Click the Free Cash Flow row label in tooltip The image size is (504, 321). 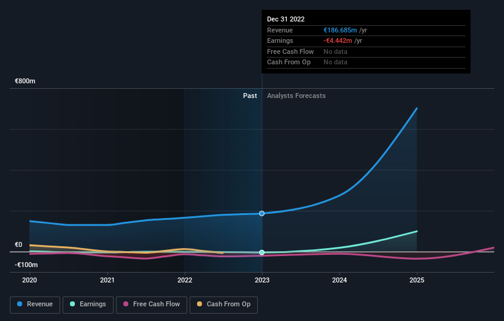(x=290, y=51)
